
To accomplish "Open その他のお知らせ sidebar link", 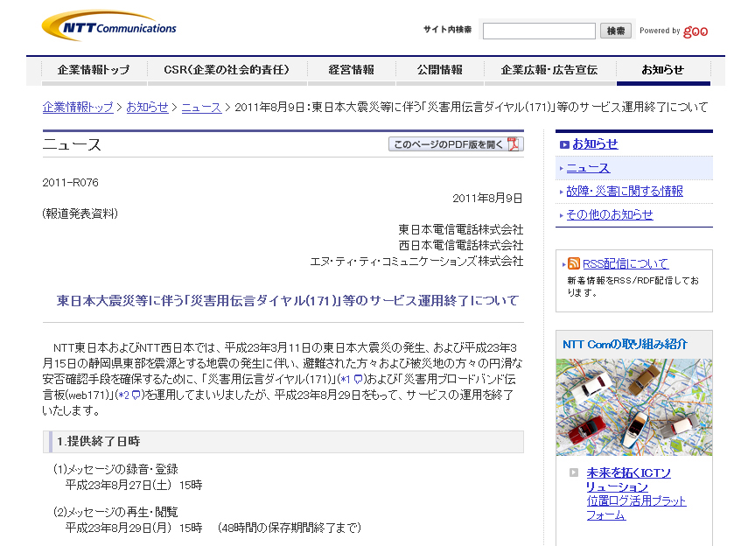I will [x=610, y=214].
